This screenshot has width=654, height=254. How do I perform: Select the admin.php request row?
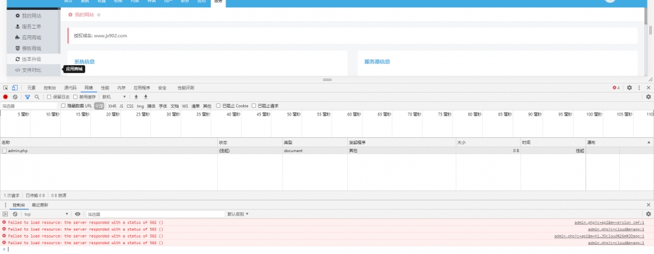(327, 151)
